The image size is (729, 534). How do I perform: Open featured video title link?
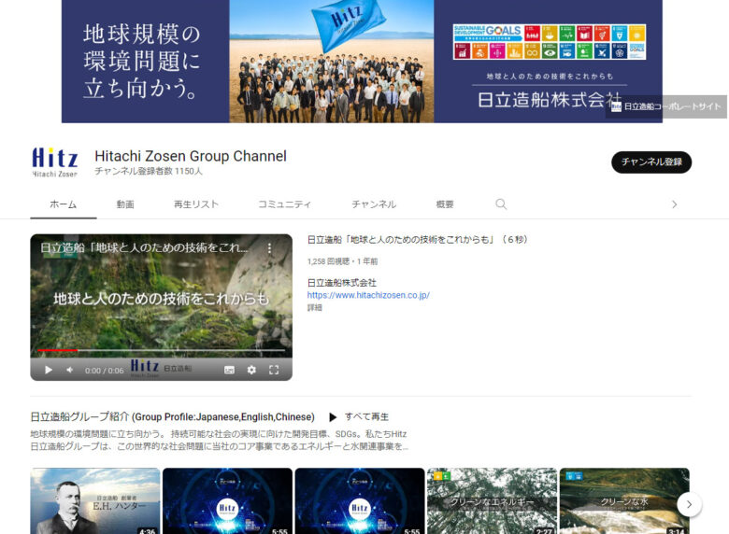pos(417,240)
